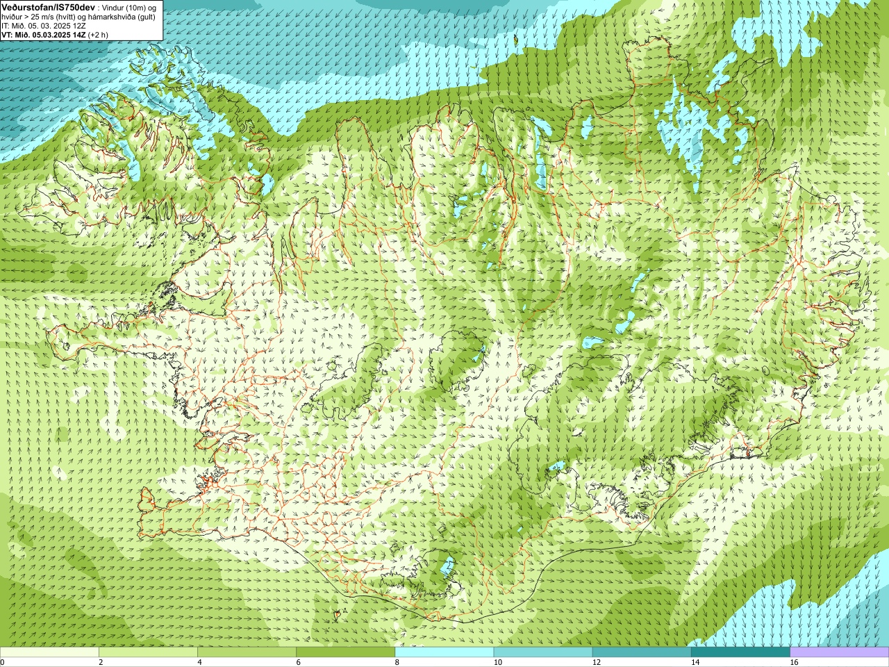
Task: Click the "Veðurstofan/IS750dev" title text
Action: pyautogui.click(x=49, y=7)
